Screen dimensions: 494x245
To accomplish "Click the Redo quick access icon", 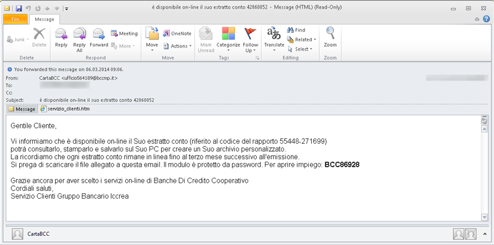I will click(x=38, y=8).
